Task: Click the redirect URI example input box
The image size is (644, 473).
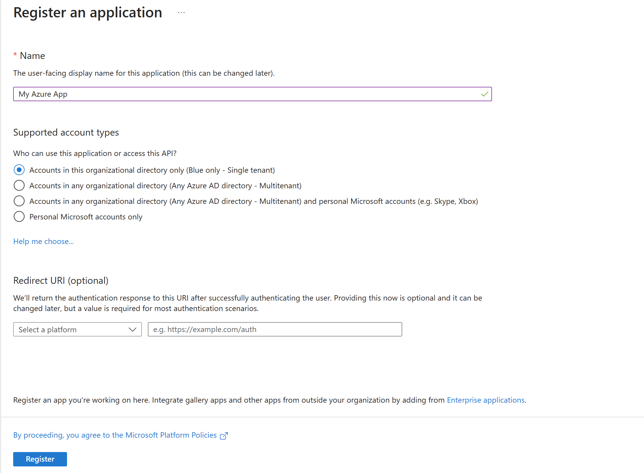Action: coord(274,329)
